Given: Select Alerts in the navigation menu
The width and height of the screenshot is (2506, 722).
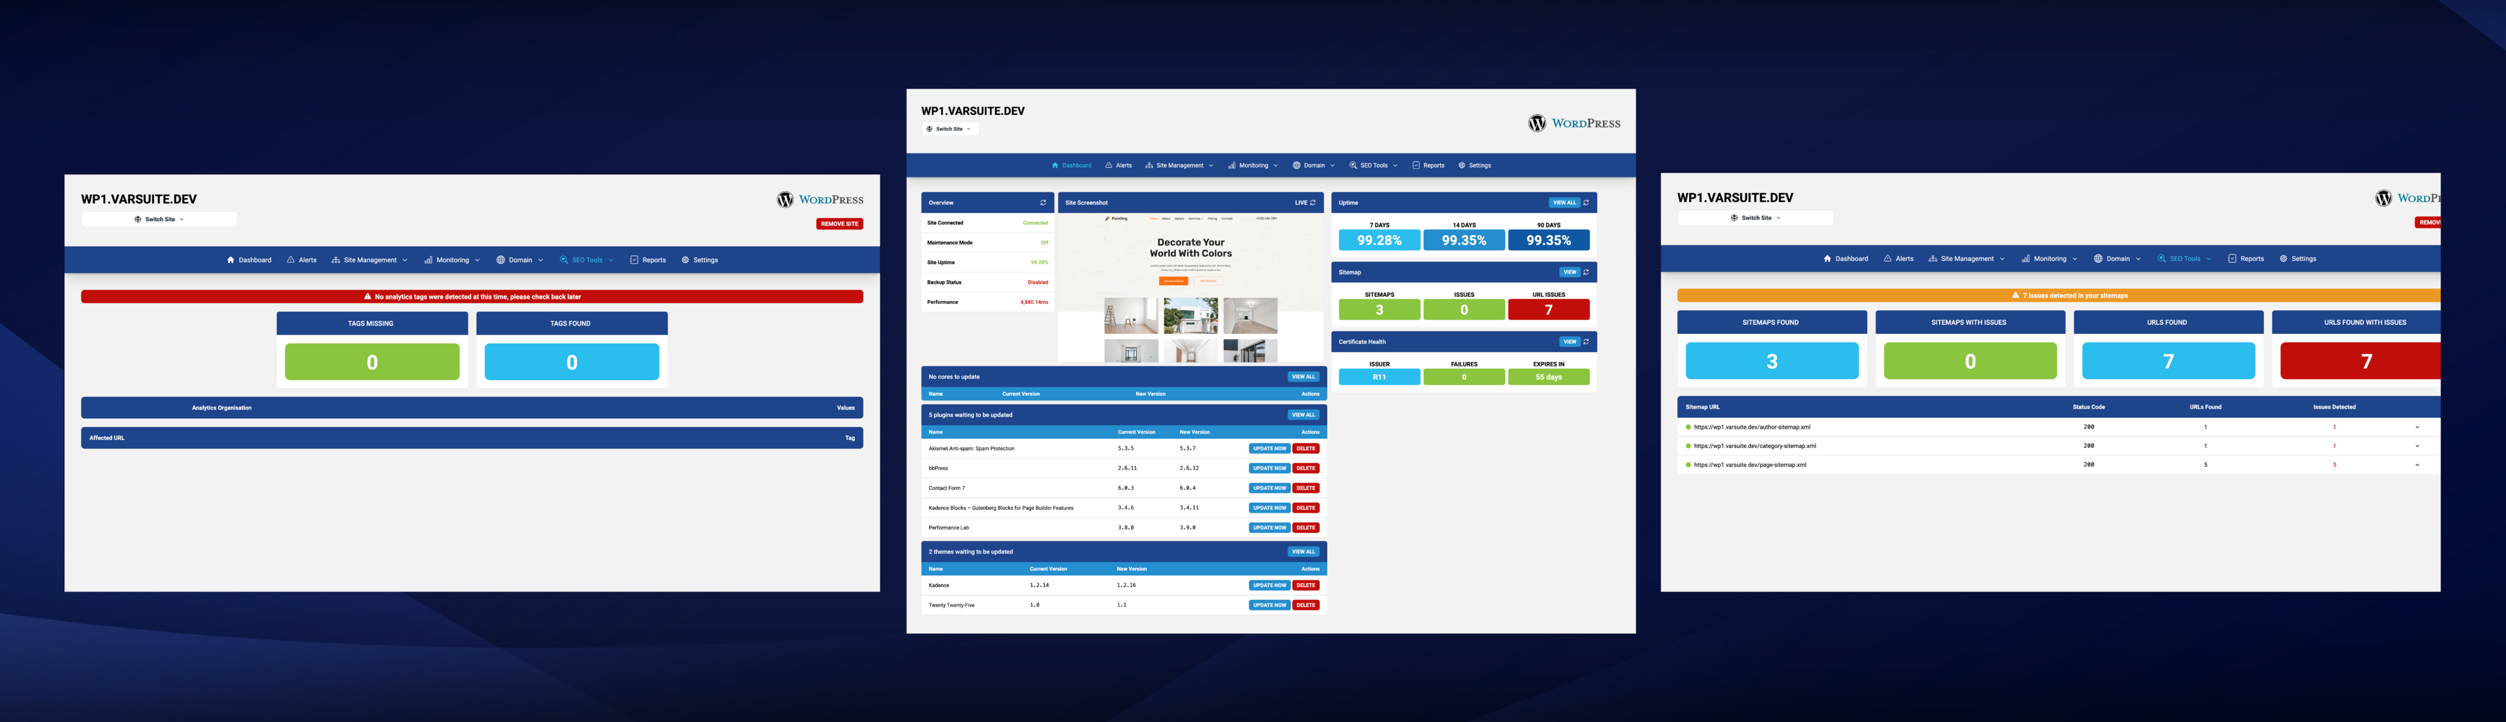Looking at the screenshot, I should coord(1121,165).
